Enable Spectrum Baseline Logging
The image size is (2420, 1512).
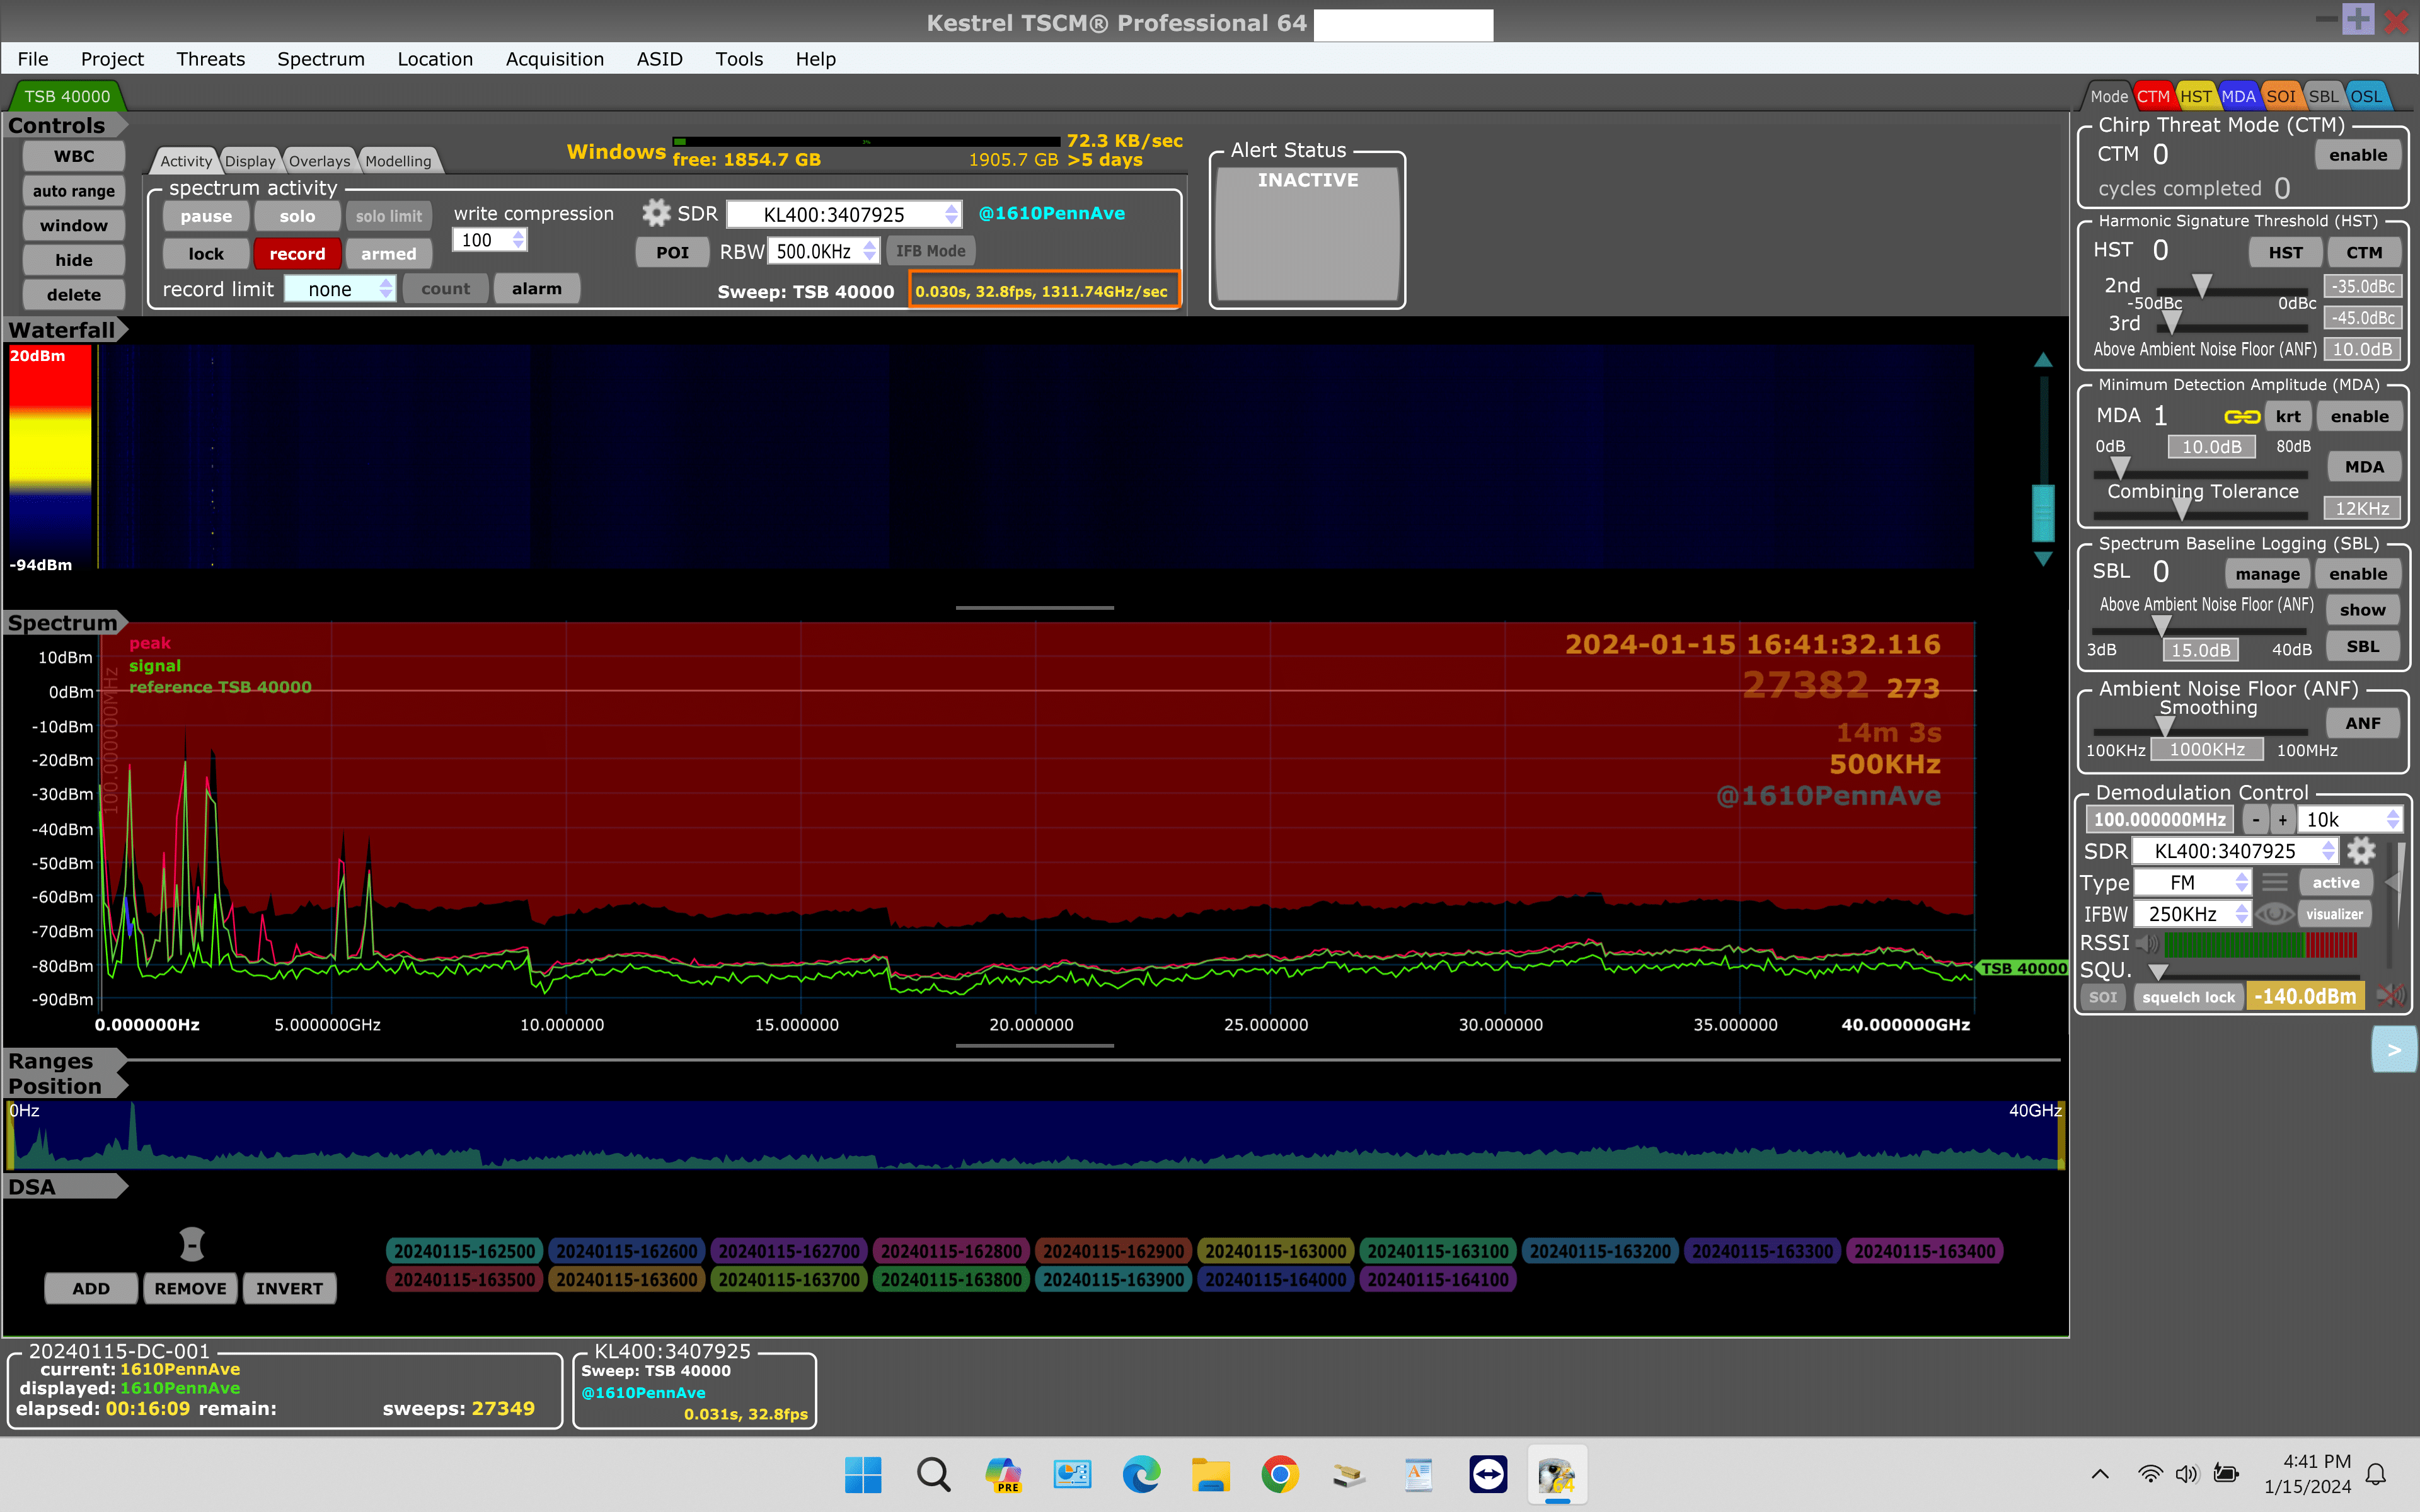2357,574
